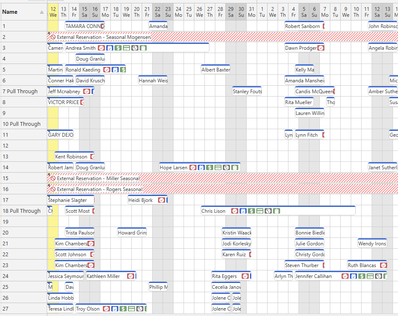Open the Steven Thurber reservation
This screenshot has width=398, height=316.
[x=304, y=265]
